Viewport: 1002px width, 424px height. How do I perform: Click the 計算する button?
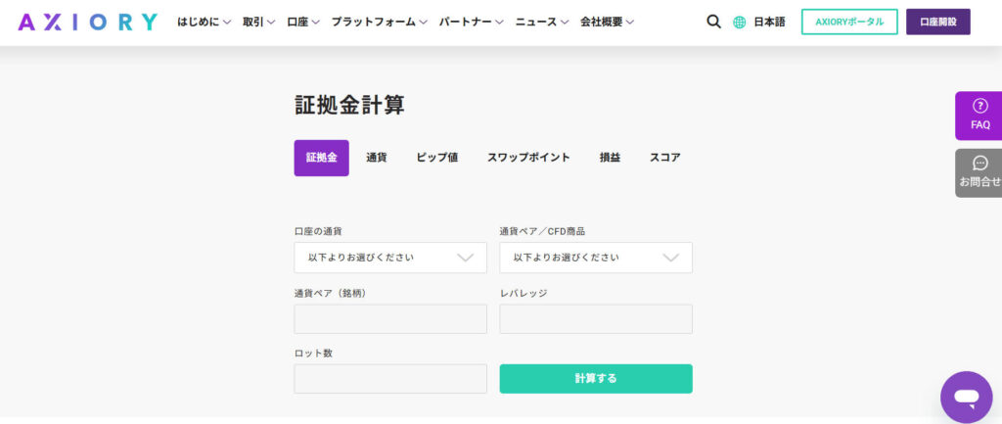click(596, 379)
